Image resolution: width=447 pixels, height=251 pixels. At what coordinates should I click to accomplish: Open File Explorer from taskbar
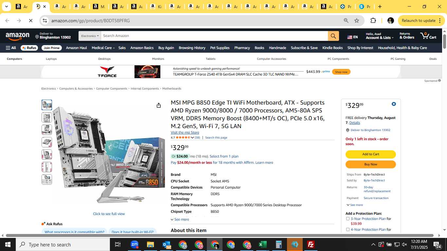(150, 244)
